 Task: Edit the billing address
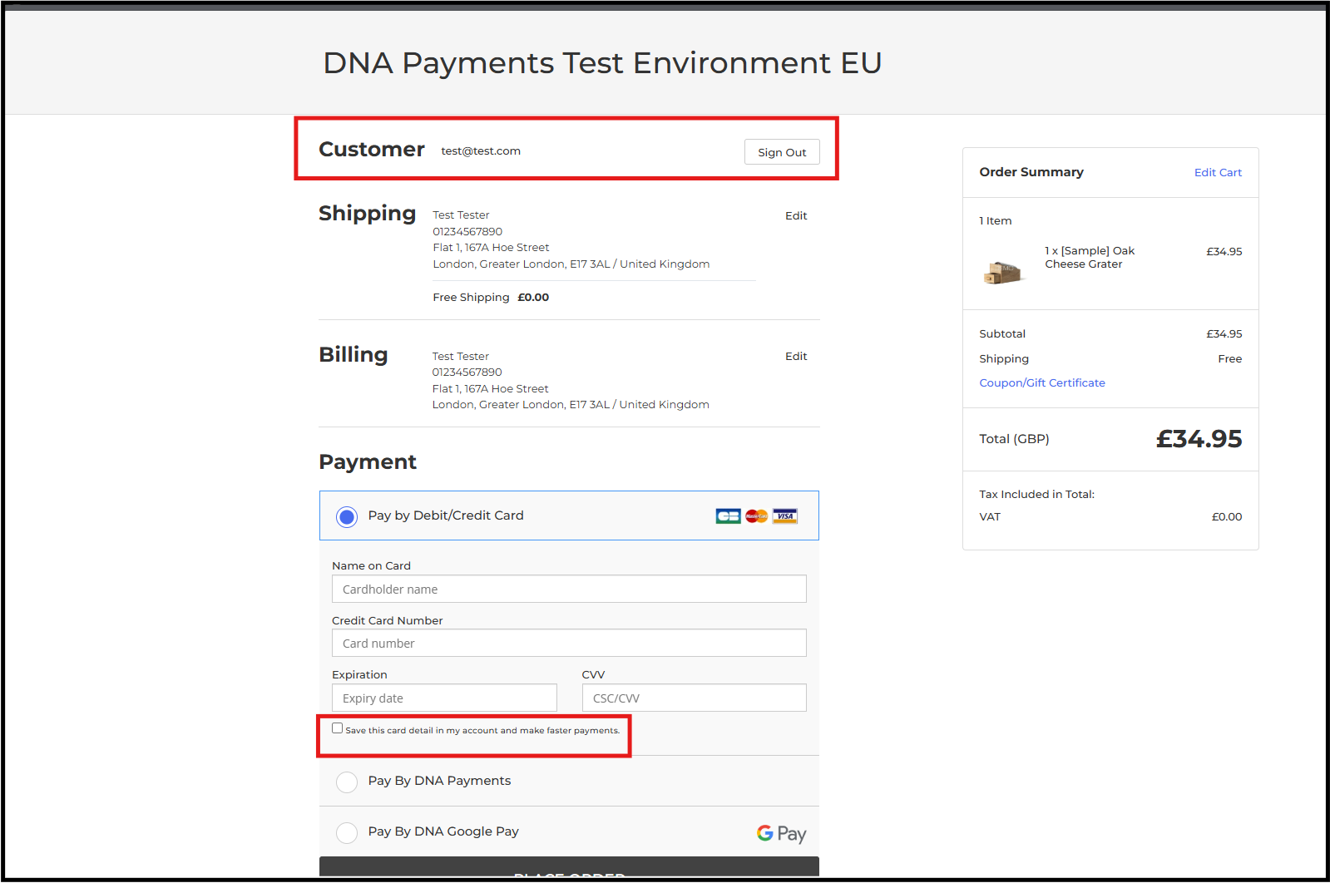pyautogui.click(x=796, y=357)
